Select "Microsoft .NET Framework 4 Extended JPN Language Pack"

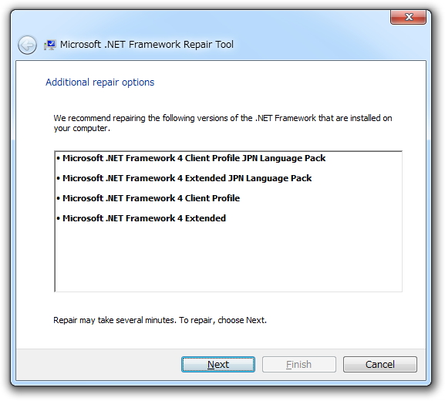[x=184, y=178]
